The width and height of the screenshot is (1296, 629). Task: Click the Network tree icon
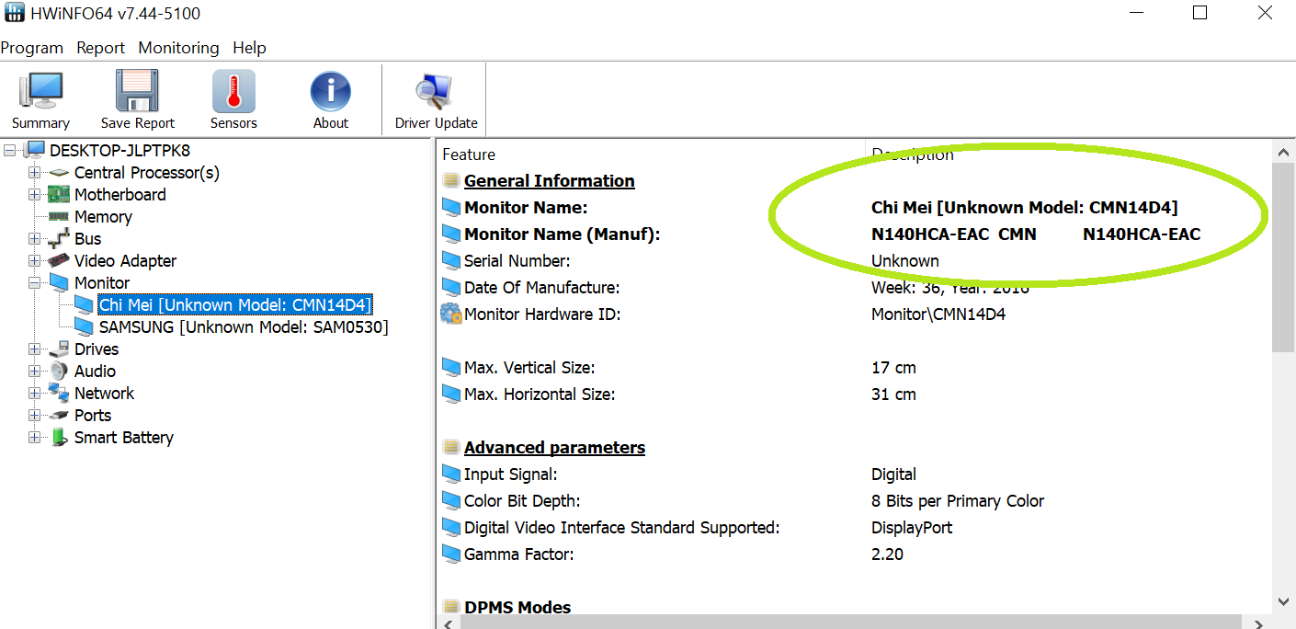(x=59, y=394)
